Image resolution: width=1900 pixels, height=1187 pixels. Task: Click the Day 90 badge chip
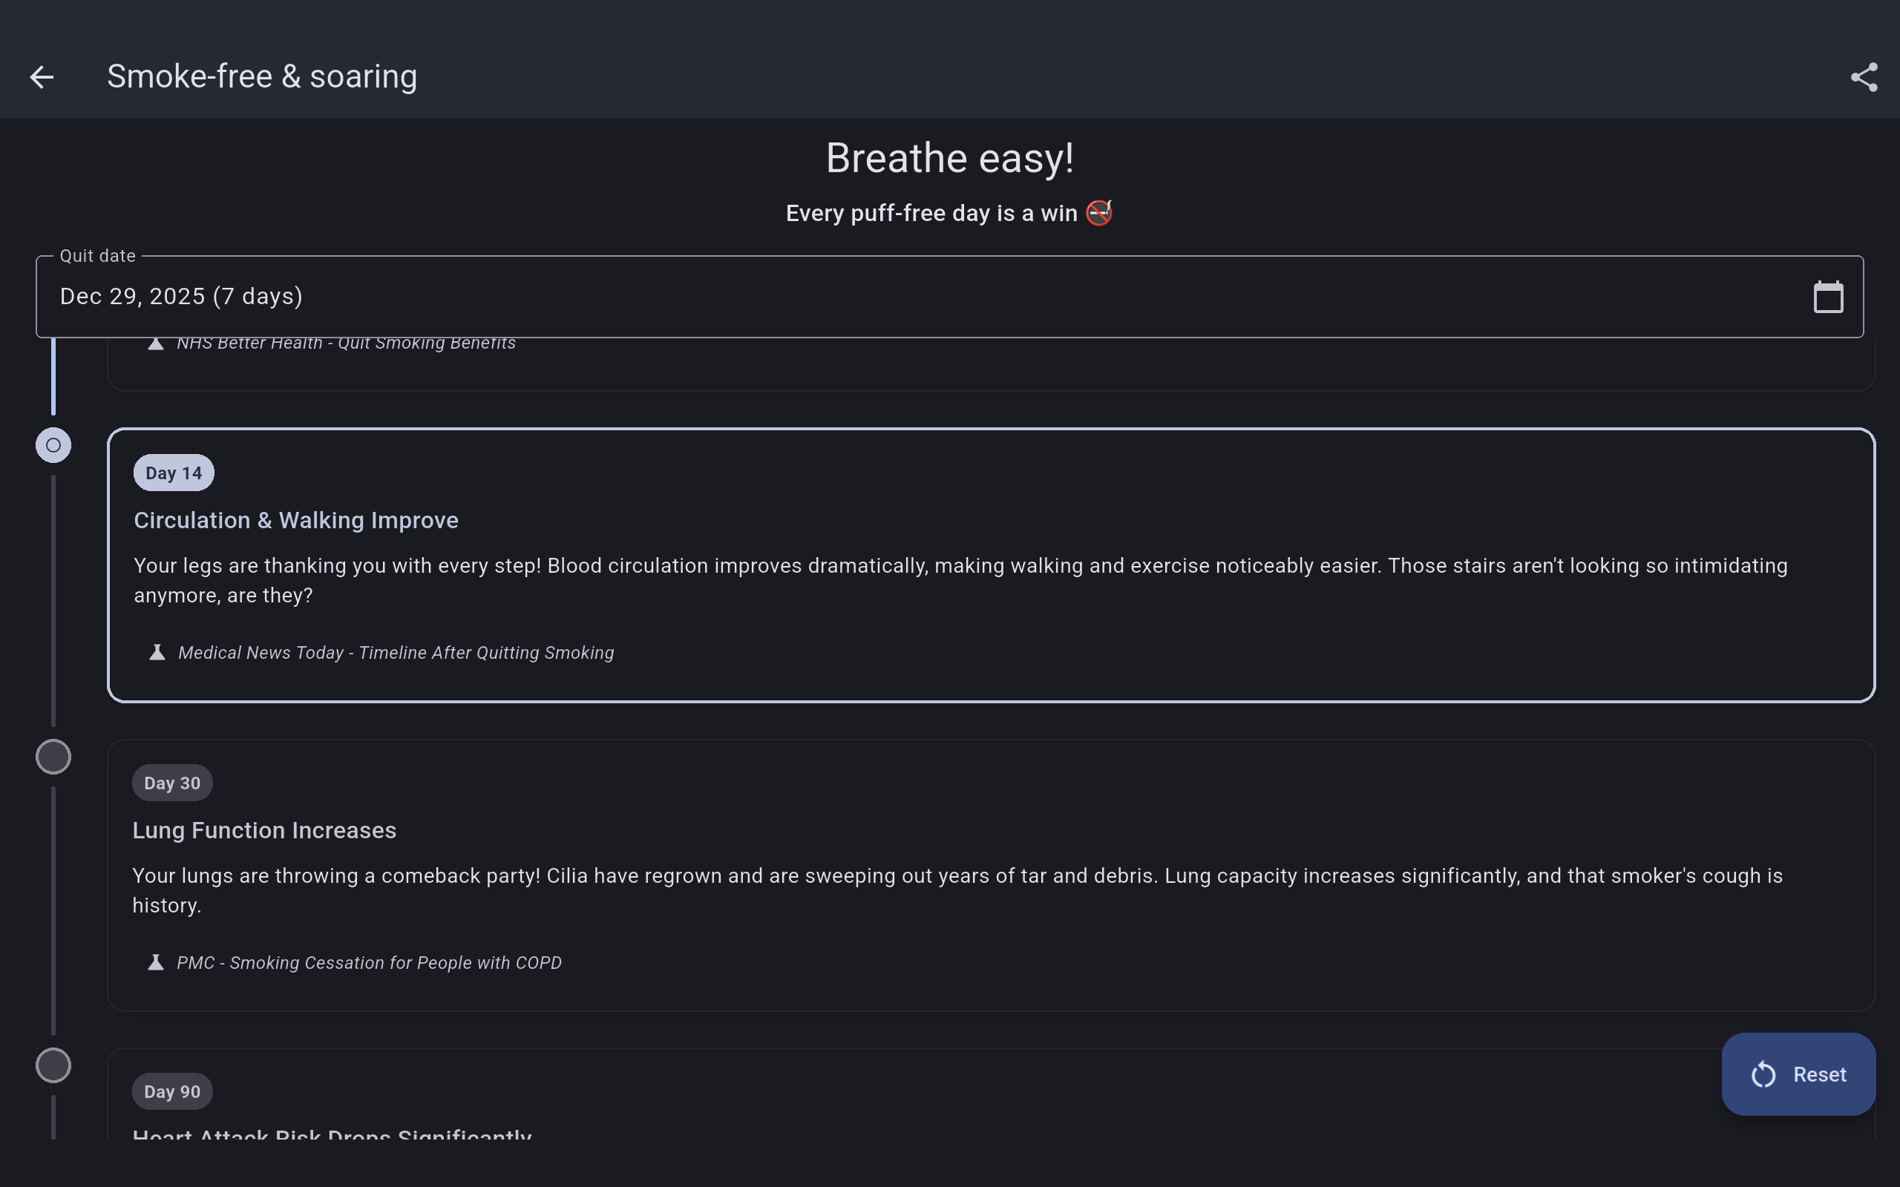pyautogui.click(x=172, y=1091)
